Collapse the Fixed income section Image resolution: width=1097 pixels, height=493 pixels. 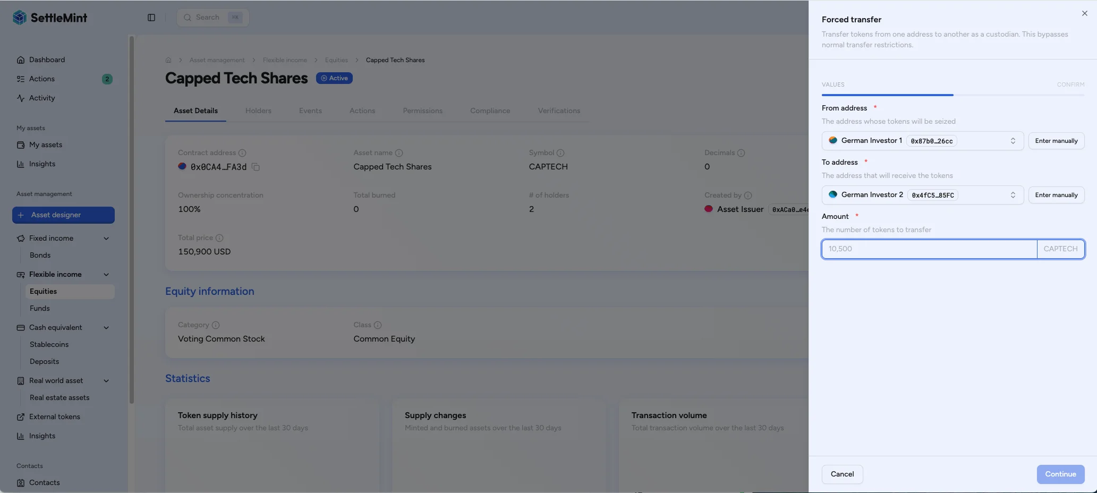(106, 239)
